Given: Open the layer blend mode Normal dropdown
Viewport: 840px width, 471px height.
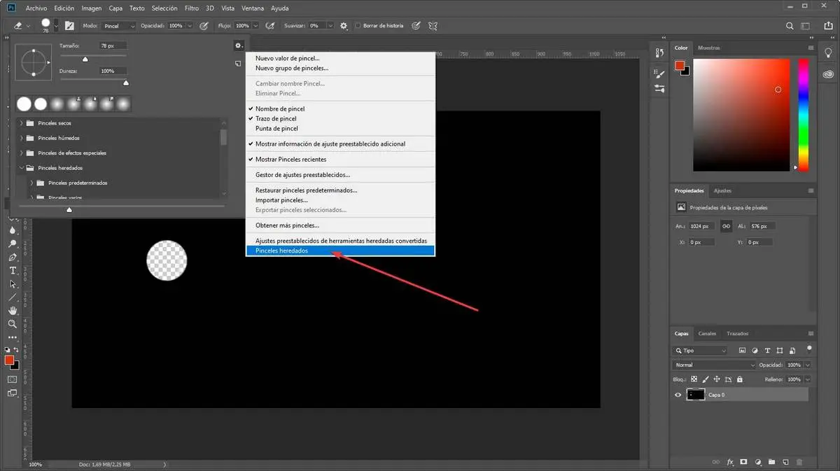Looking at the screenshot, I should pos(715,365).
